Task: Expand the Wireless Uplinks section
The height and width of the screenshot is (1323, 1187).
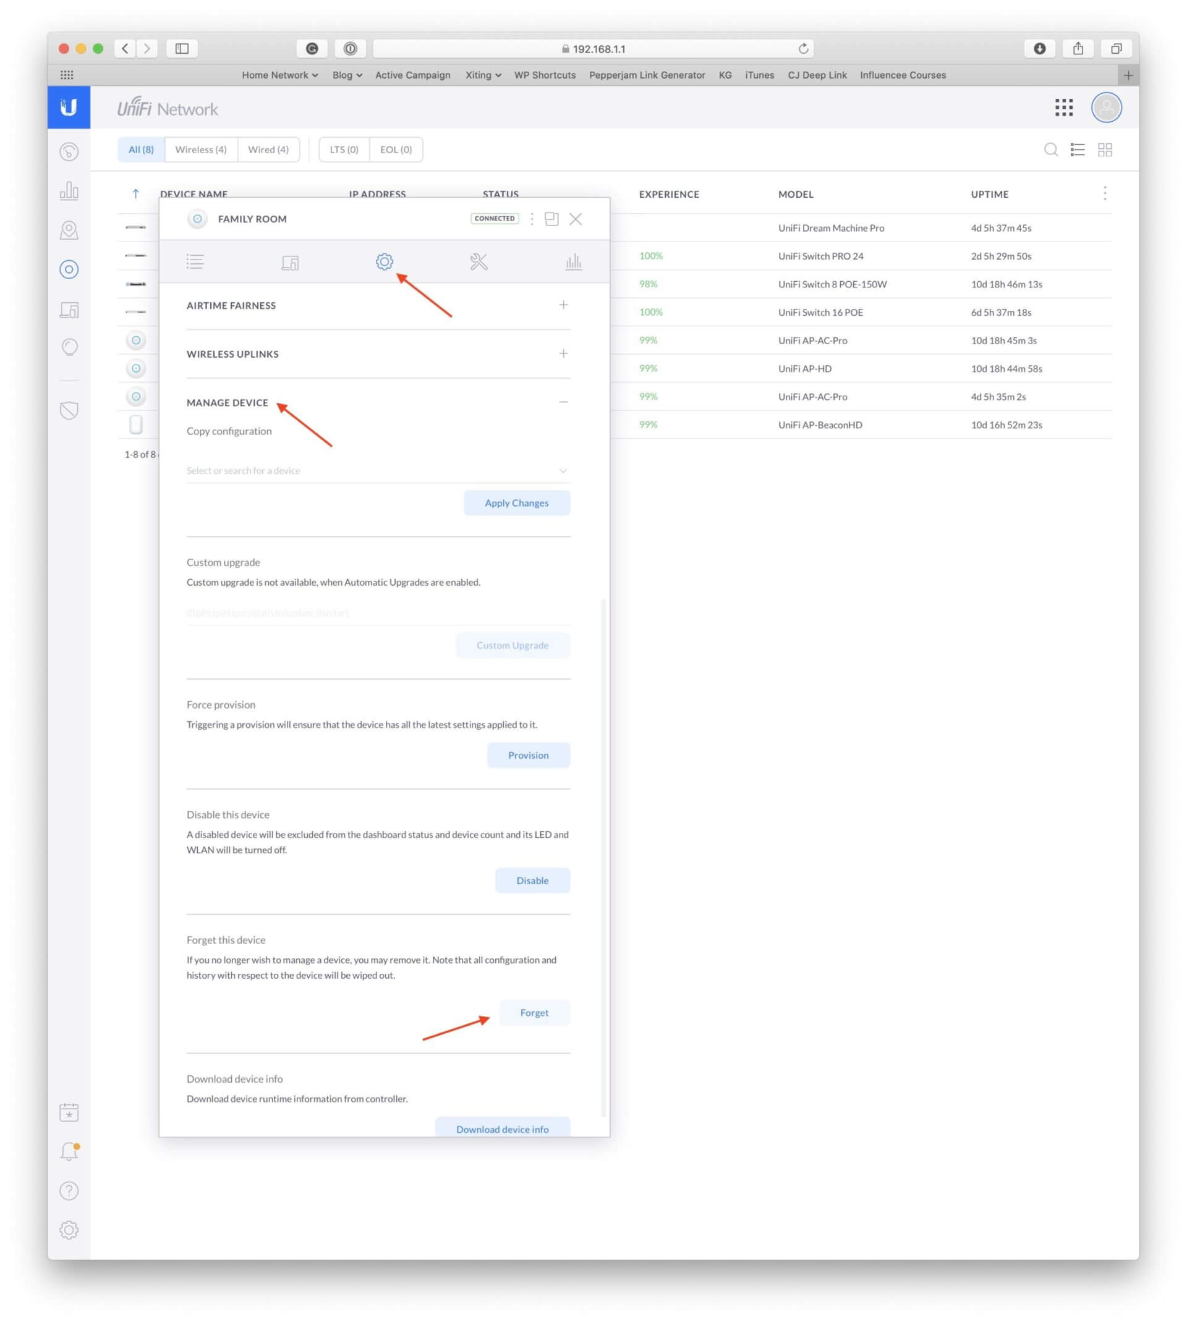Action: [x=563, y=353]
